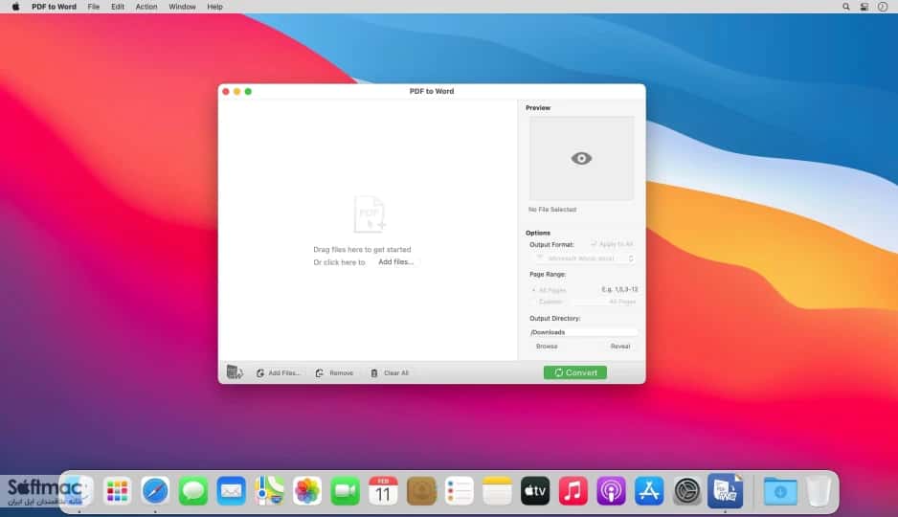Screen dimensions: 898x517
Task: Open the Output Format dropdown
Action: pyautogui.click(x=584, y=258)
